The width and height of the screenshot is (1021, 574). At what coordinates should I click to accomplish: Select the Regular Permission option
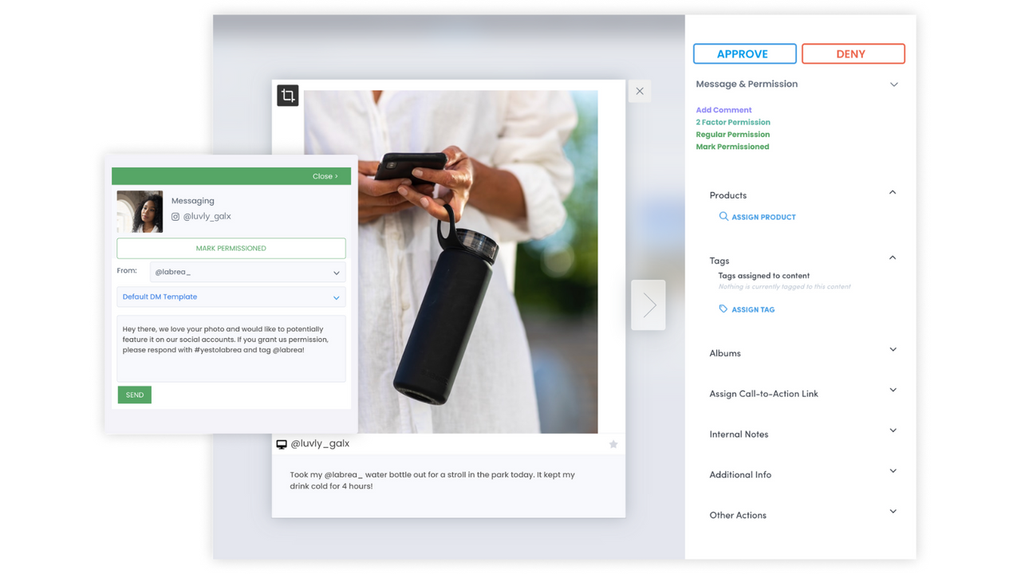pos(732,134)
